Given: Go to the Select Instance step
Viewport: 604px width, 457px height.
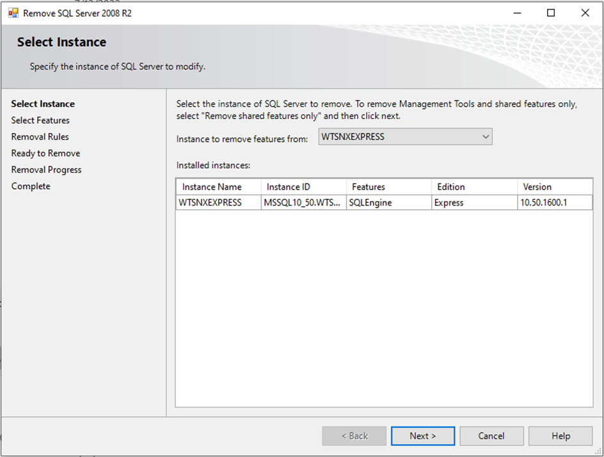Looking at the screenshot, I should 43,104.
